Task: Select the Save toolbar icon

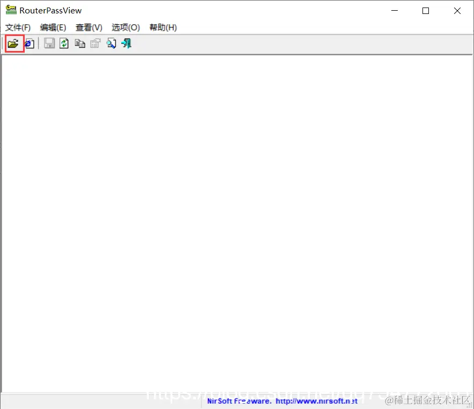Action: (49, 43)
